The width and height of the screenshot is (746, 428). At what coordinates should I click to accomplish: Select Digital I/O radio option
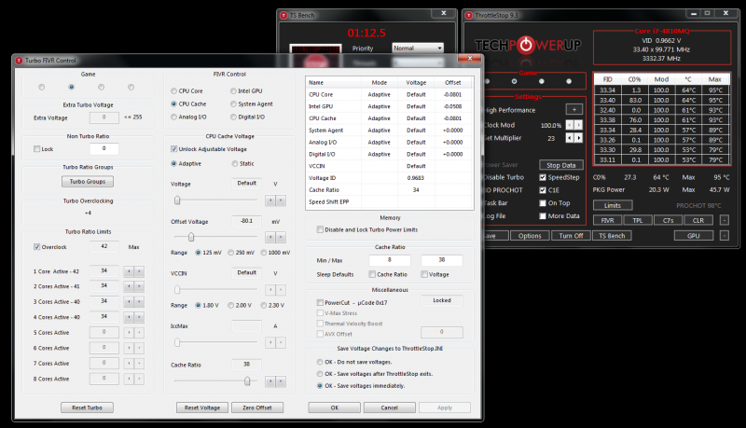pos(233,117)
